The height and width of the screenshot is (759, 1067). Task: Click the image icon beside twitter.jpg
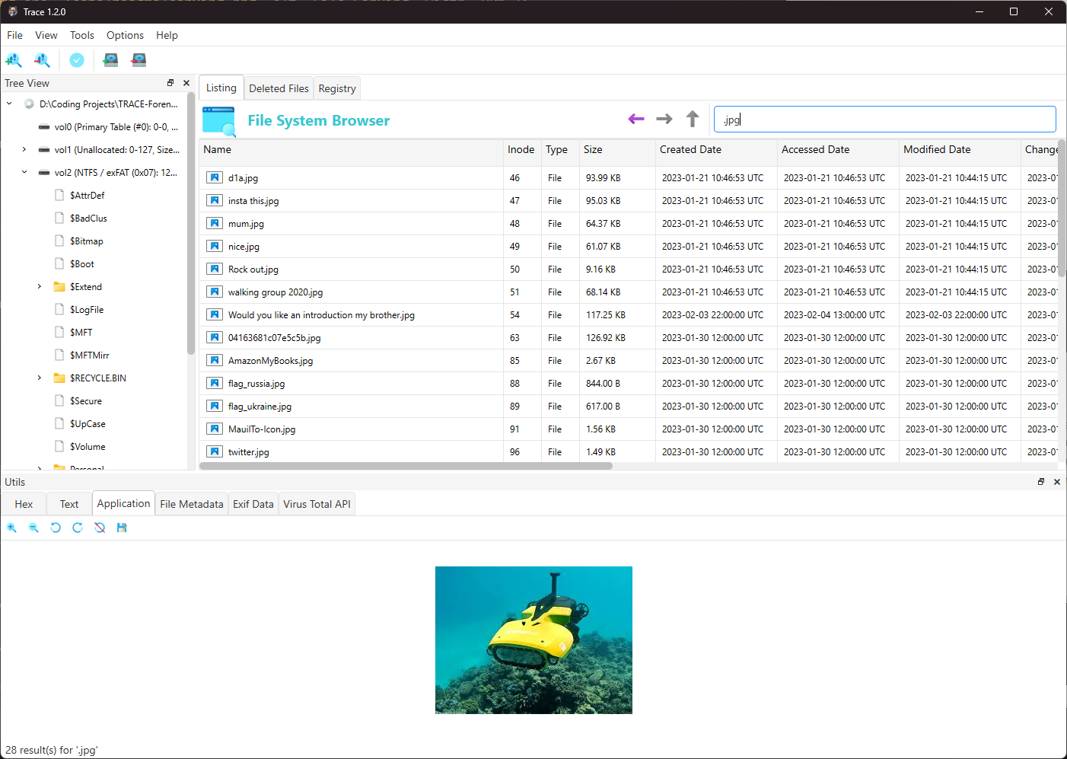point(215,451)
